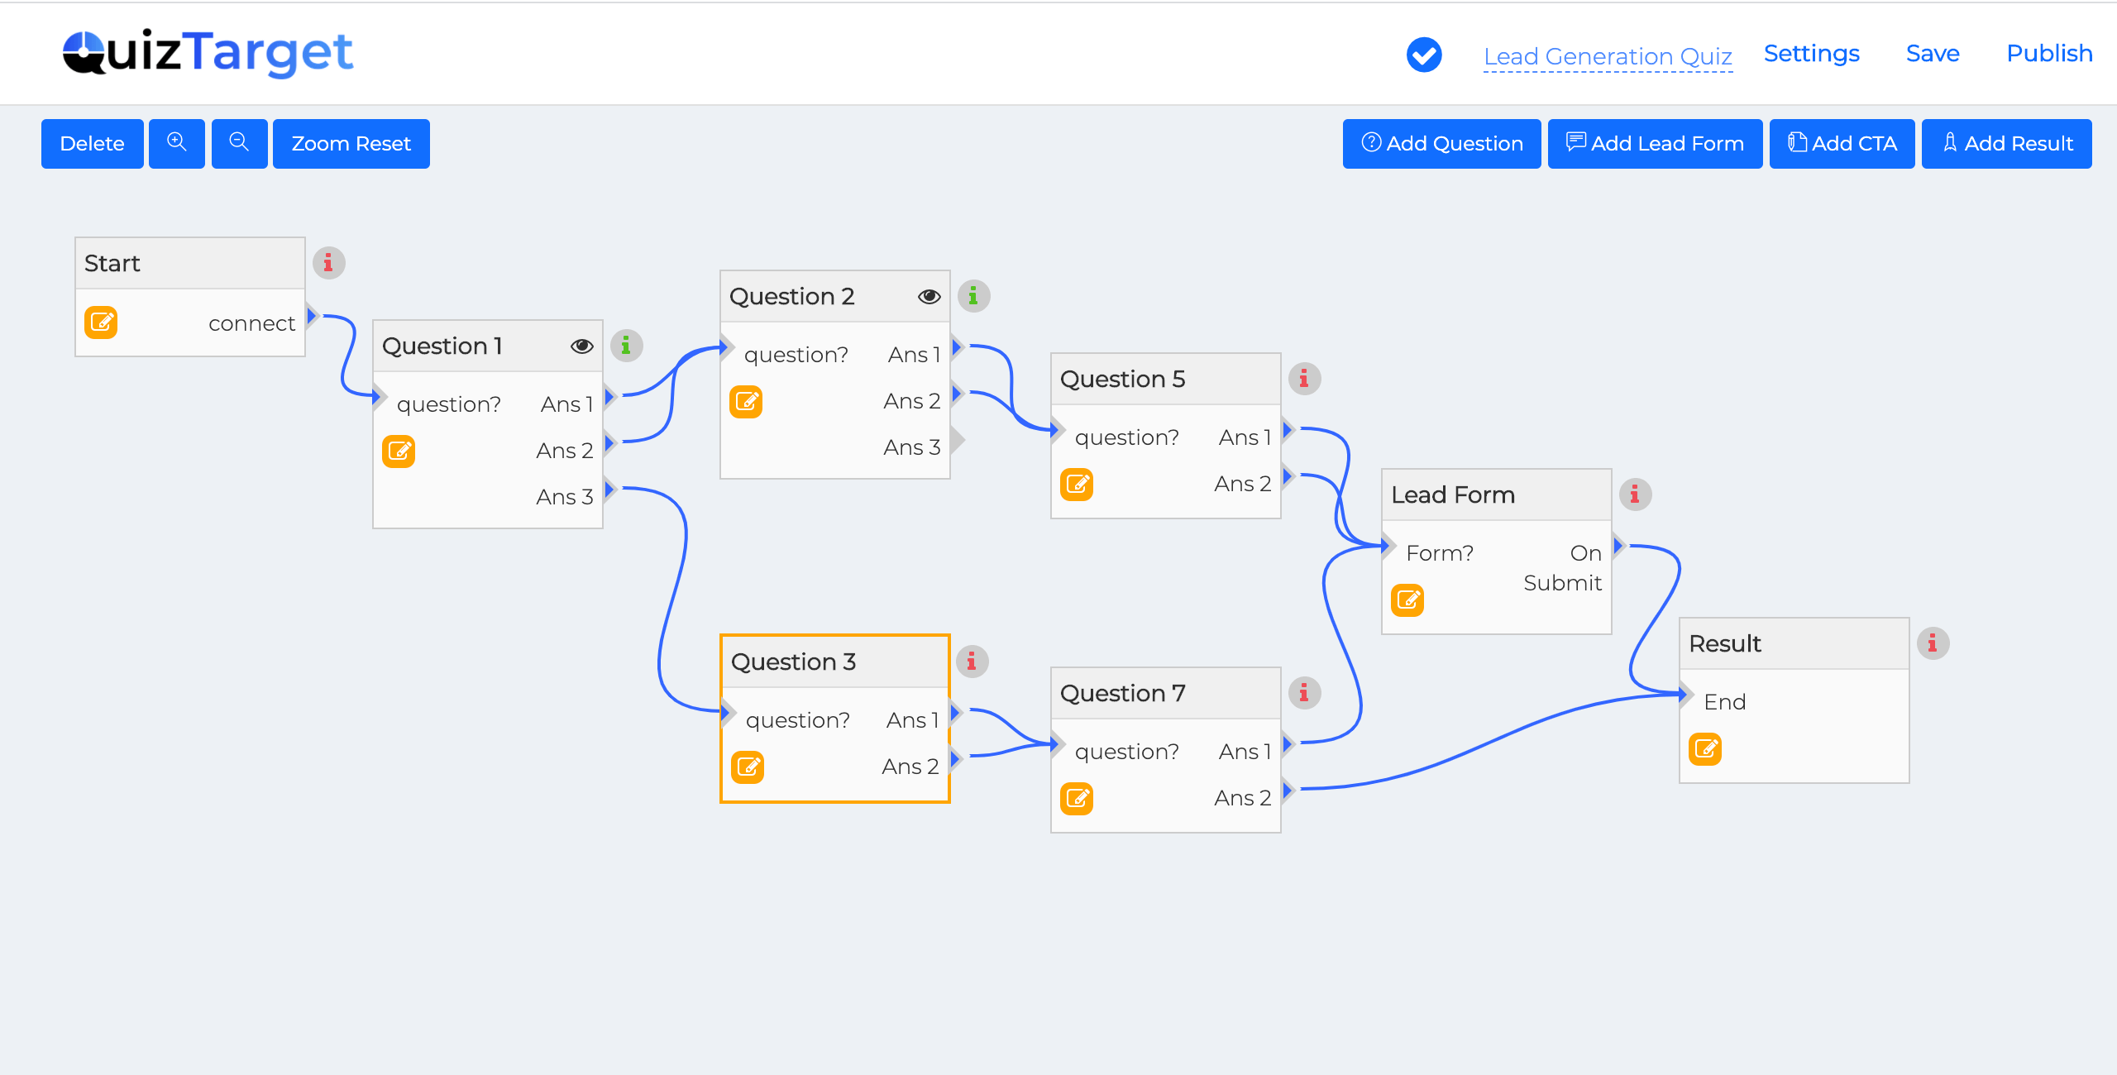Click Zoom Reset button in toolbar
This screenshot has width=2117, height=1075.
pos(348,144)
